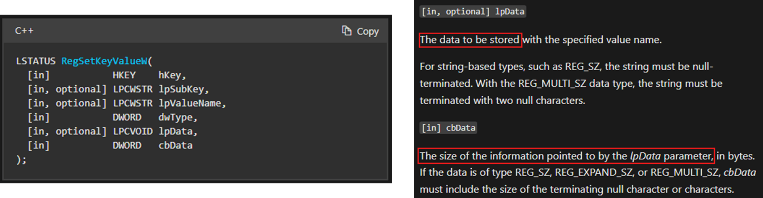Click the italic cbData word in description

(x=739, y=172)
